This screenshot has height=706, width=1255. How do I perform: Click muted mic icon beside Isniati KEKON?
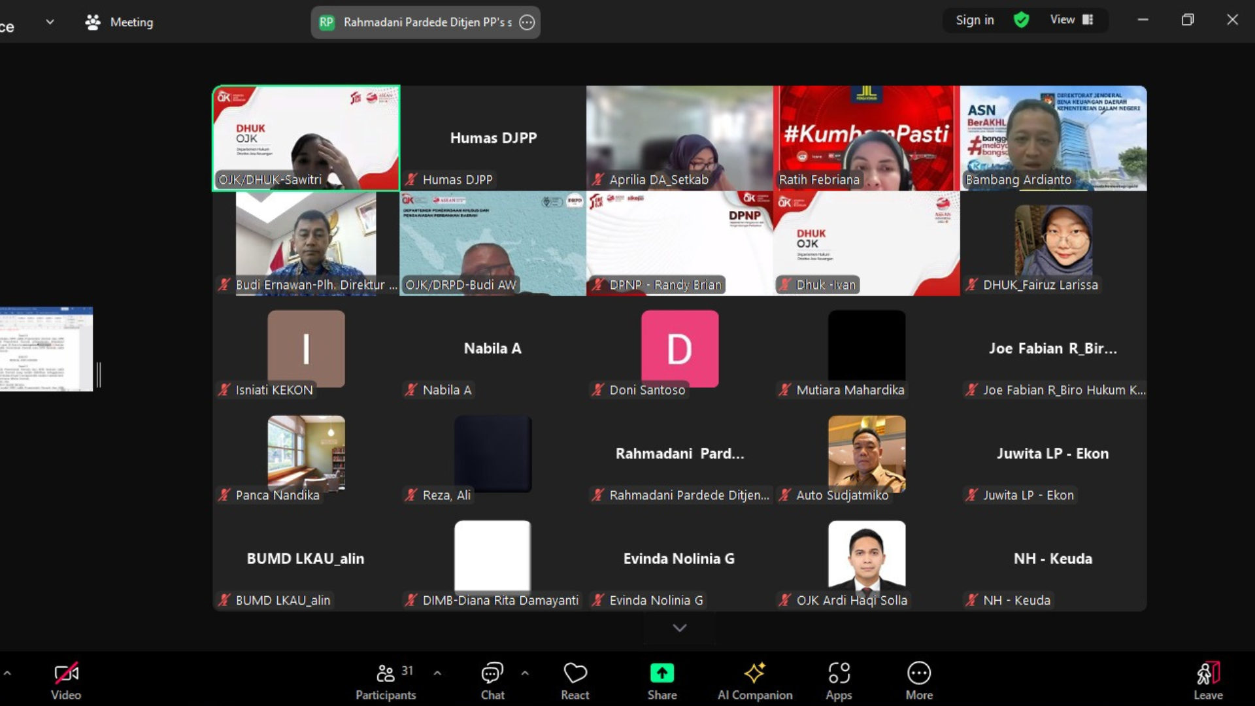224,390
